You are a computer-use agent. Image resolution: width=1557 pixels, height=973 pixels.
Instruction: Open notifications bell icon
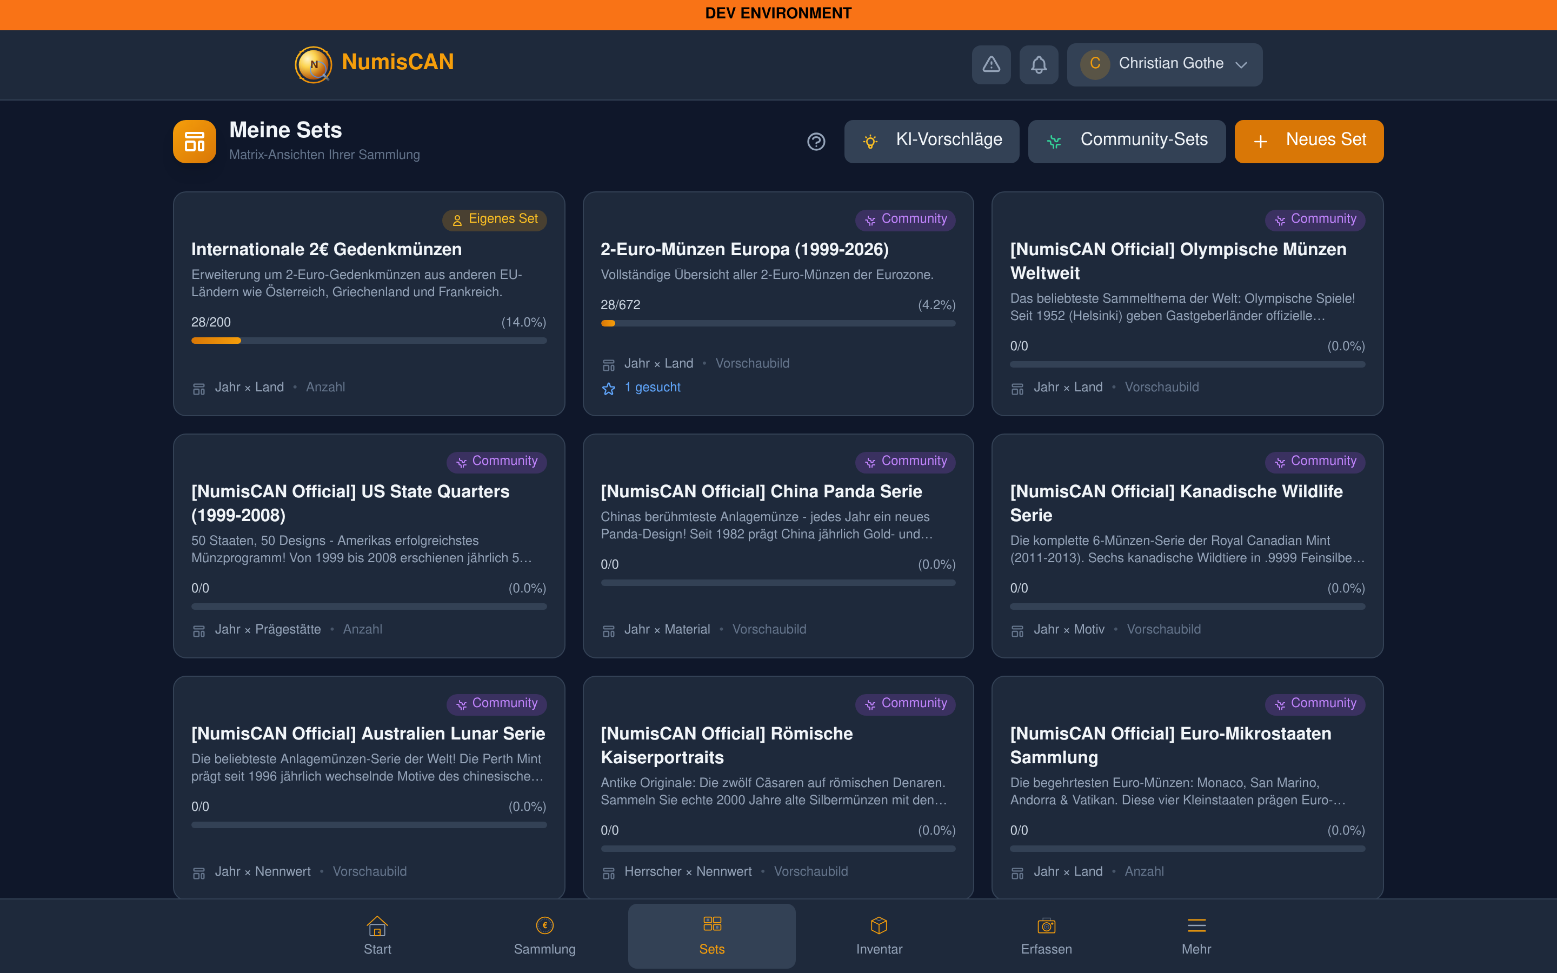(x=1039, y=64)
